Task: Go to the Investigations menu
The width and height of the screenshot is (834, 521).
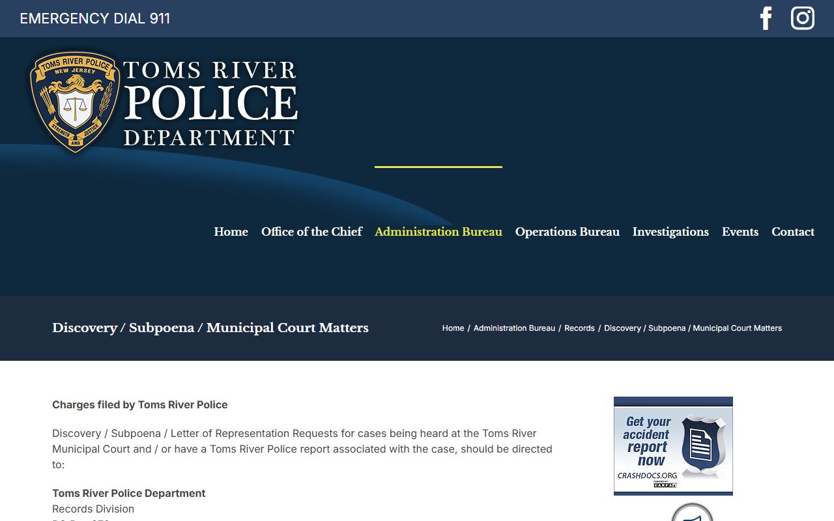Action: tap(670, 232)
